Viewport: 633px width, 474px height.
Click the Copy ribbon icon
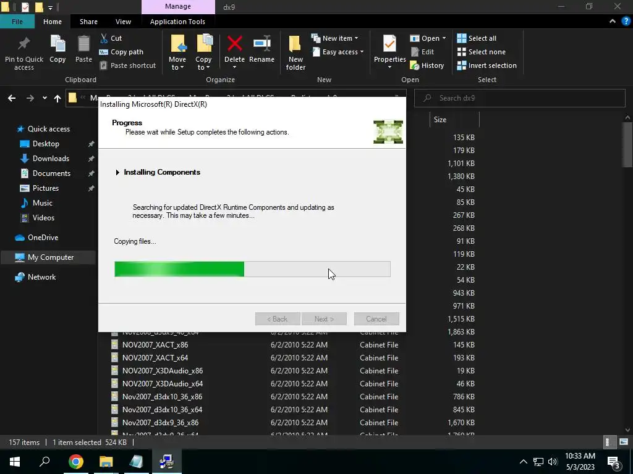point(57,44)
